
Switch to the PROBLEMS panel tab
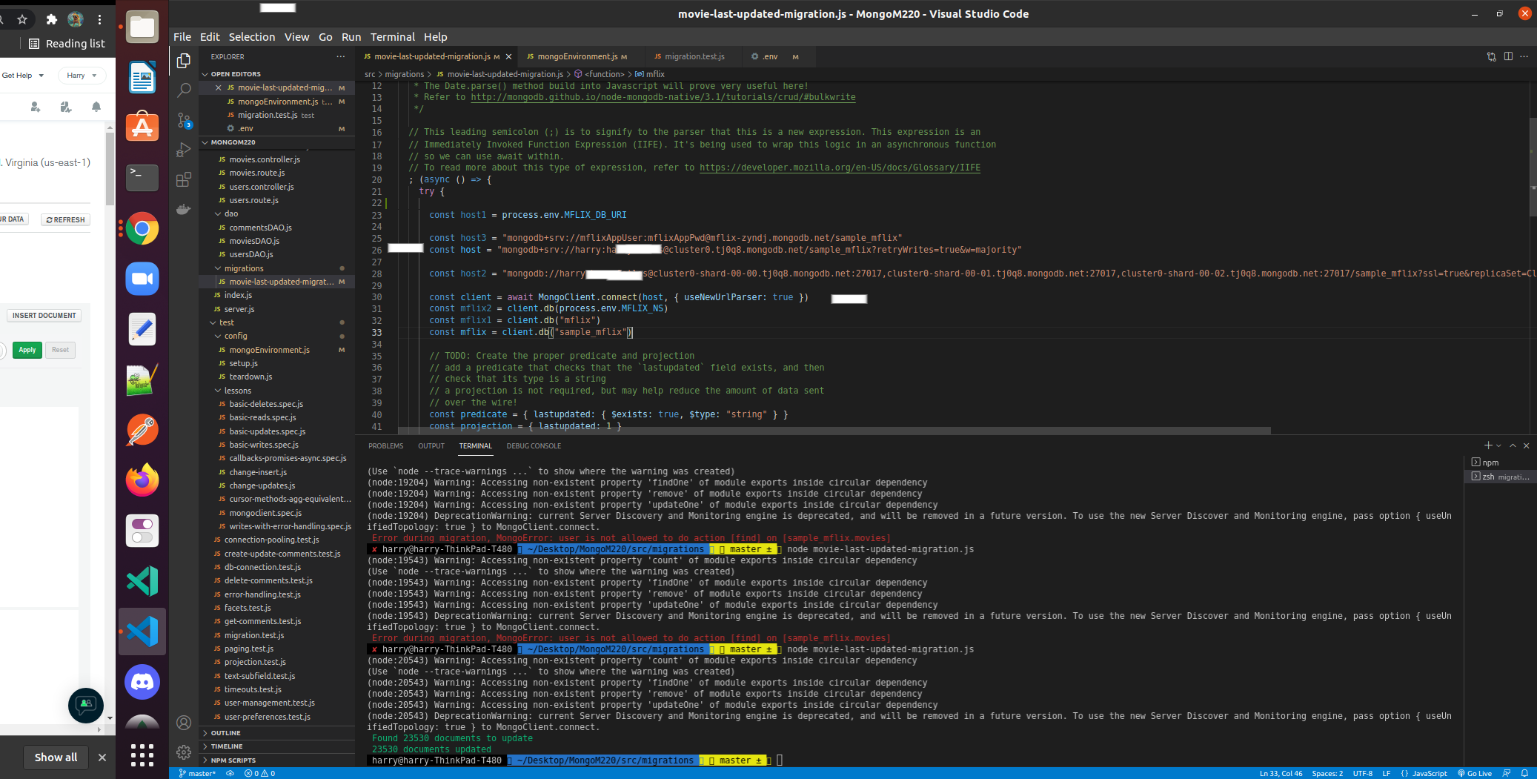pyautogui.click(x=385, y=446)
